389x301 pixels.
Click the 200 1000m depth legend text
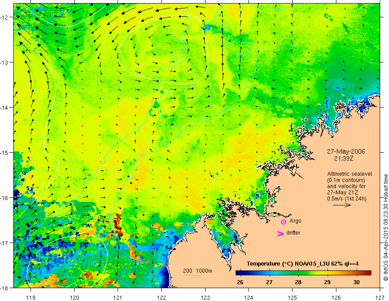pyautogui.click(x=198, y=271)
